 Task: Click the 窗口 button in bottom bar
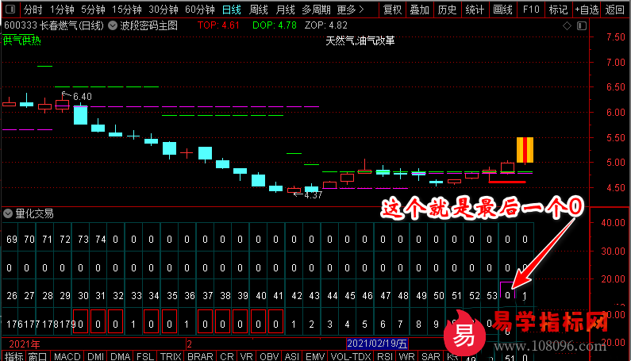[x=37, y=356]
